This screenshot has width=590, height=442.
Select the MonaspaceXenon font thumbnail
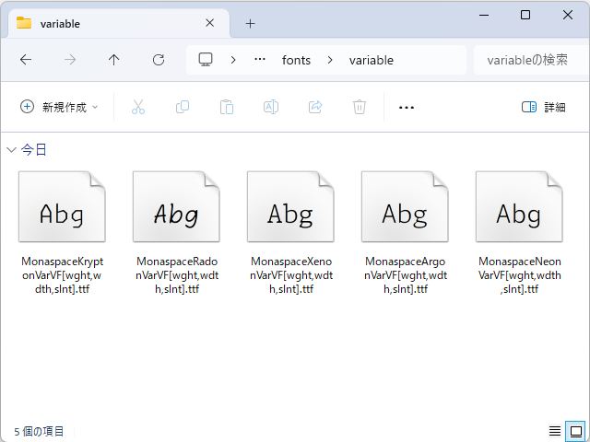[290, 206]
